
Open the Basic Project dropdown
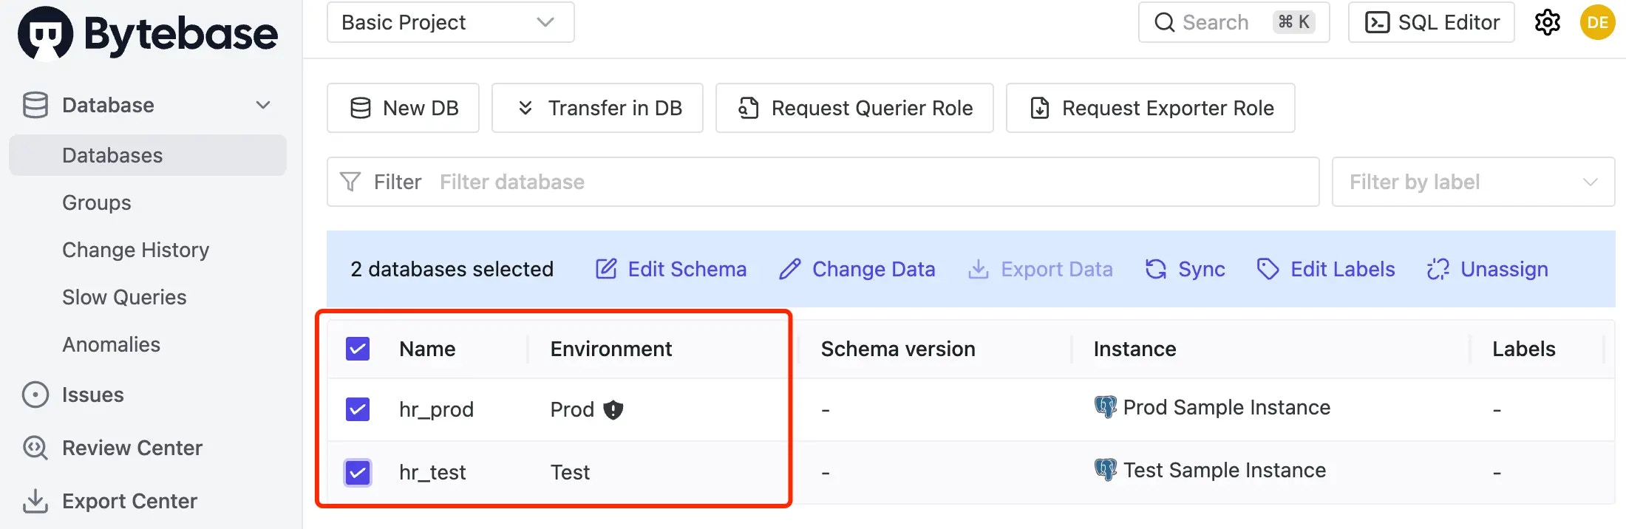(x=450, y=22)
